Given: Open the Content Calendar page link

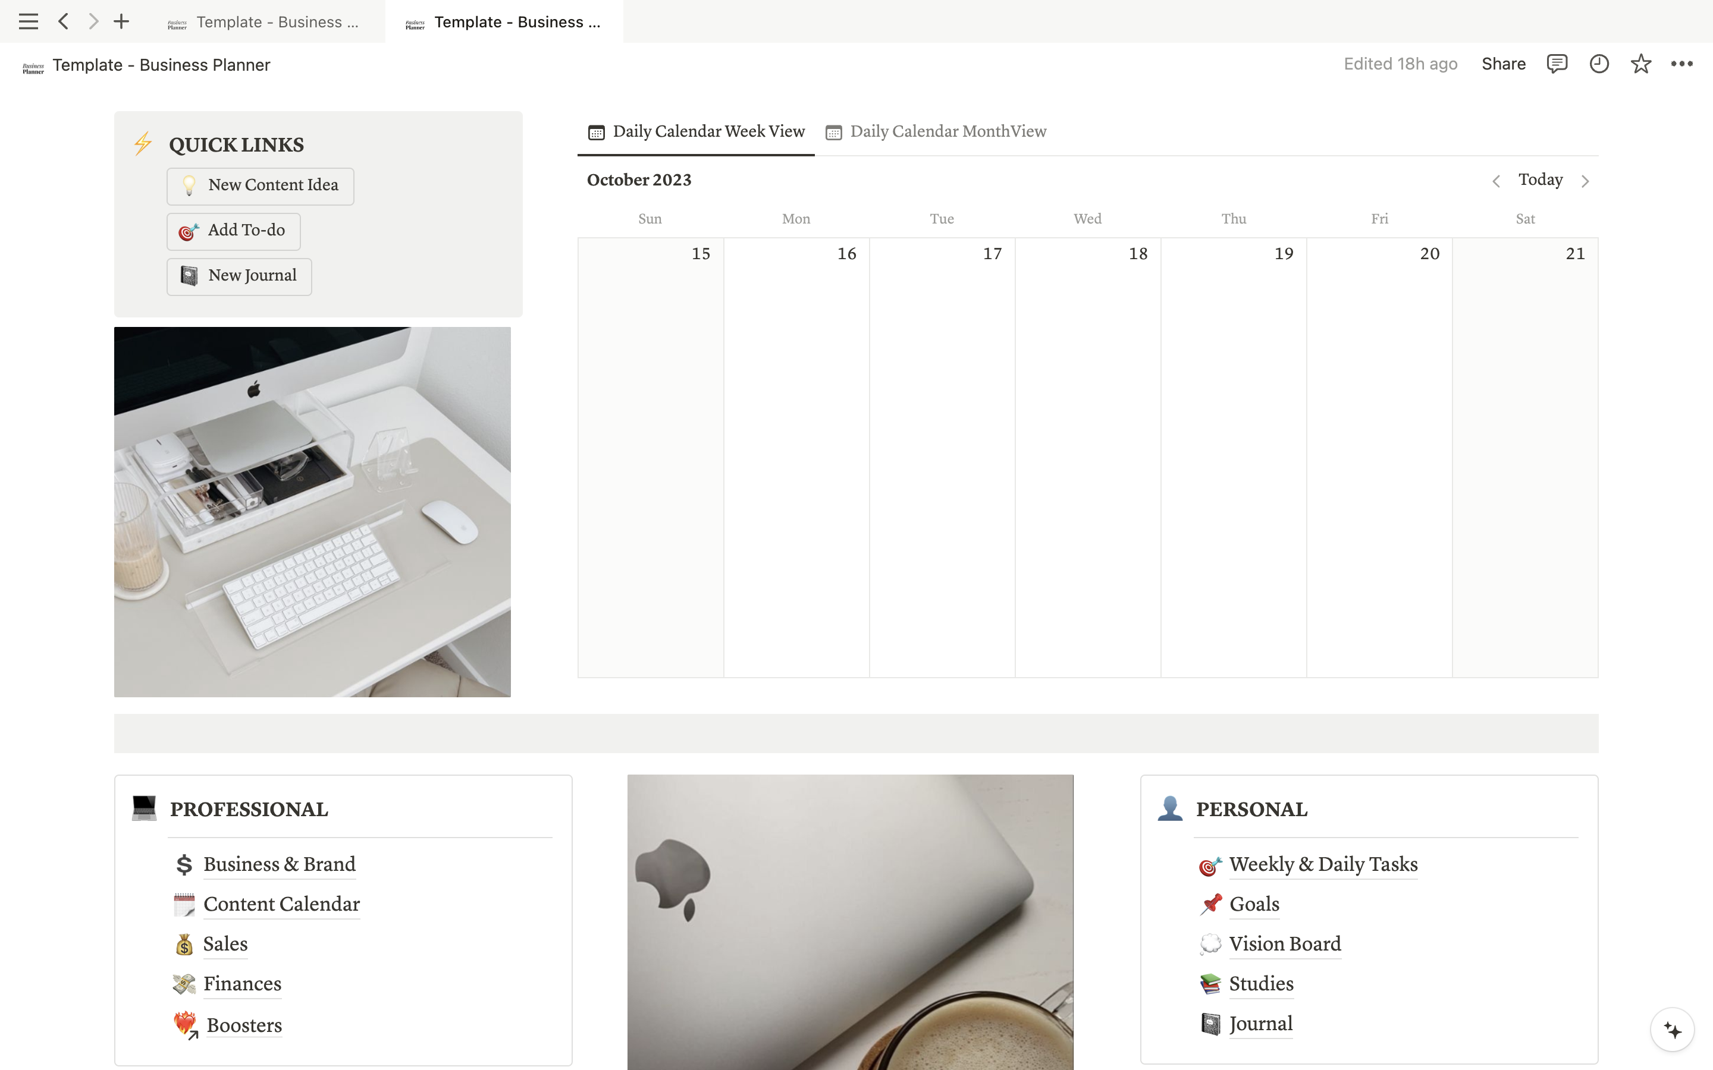Looking at the screenshot, I should point(281,904).
